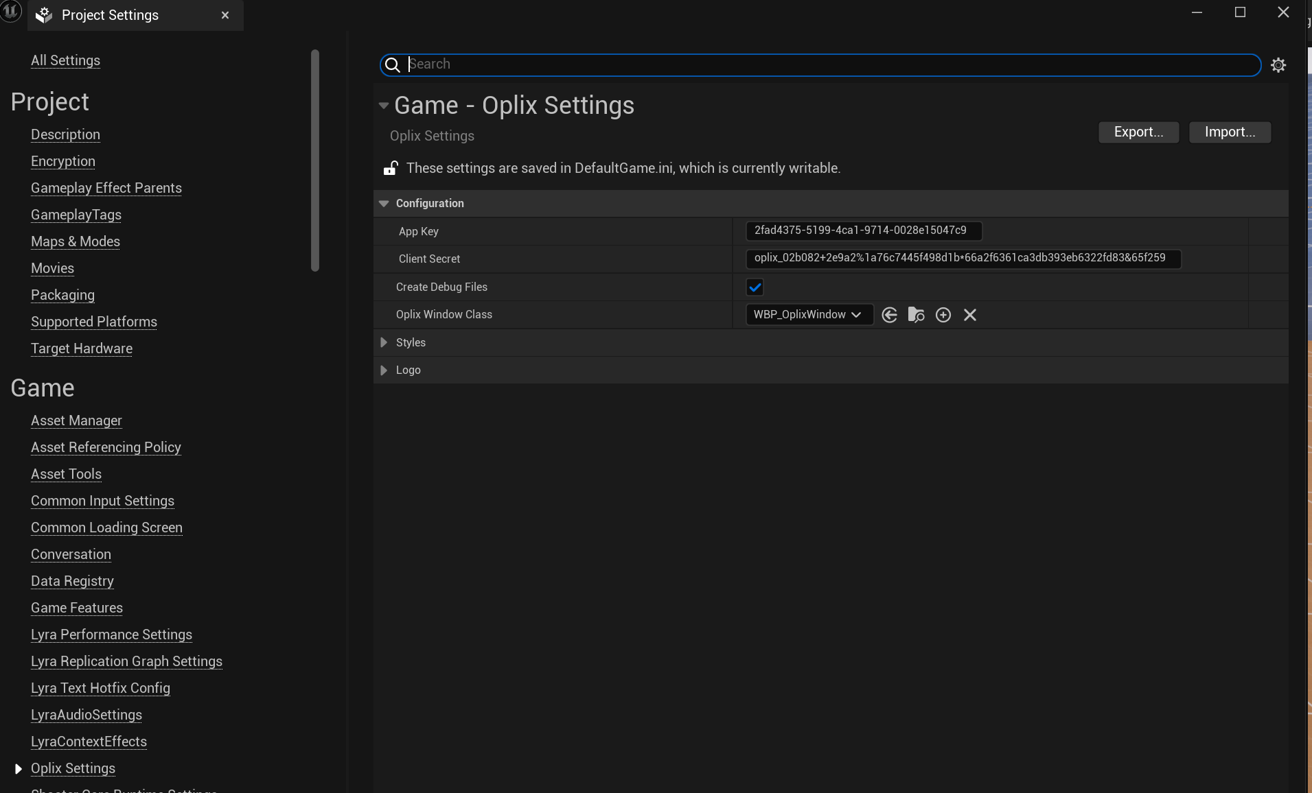Collapse the Configuration section
Image resolution: width=1312 pixels, height=793 pixels.
coord(383,203)
